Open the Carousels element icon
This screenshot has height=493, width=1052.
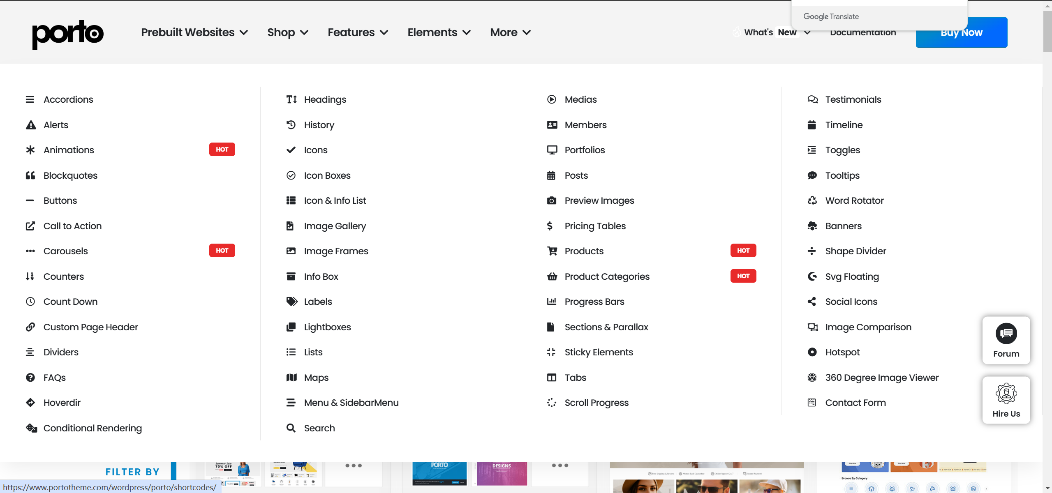(x=30, y=251)
